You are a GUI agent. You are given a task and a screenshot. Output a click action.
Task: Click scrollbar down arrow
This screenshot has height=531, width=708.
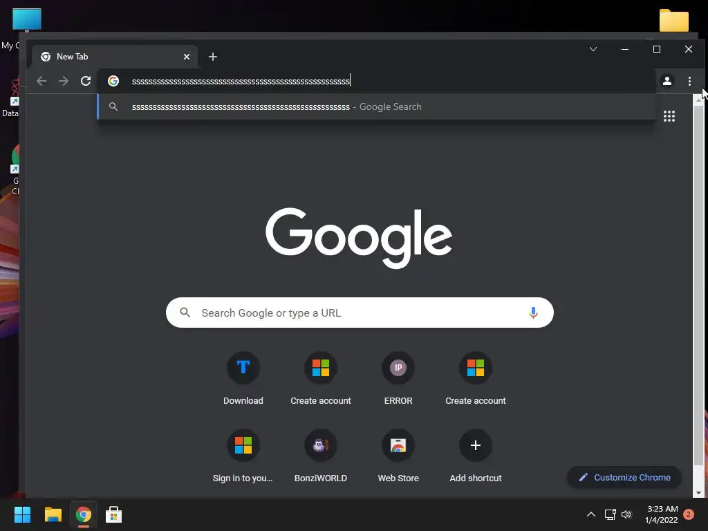698,492
